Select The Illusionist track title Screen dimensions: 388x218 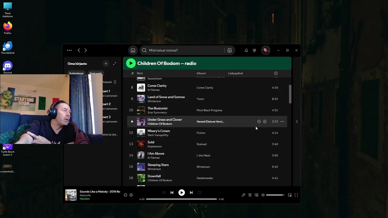coord(157,108)
